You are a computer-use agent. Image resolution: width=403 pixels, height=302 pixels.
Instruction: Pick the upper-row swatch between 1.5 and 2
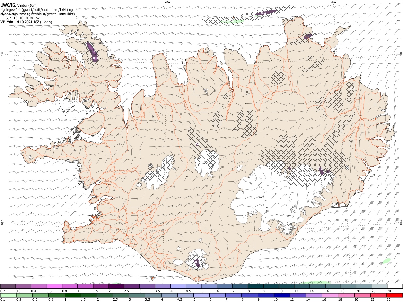coord(101,286)
